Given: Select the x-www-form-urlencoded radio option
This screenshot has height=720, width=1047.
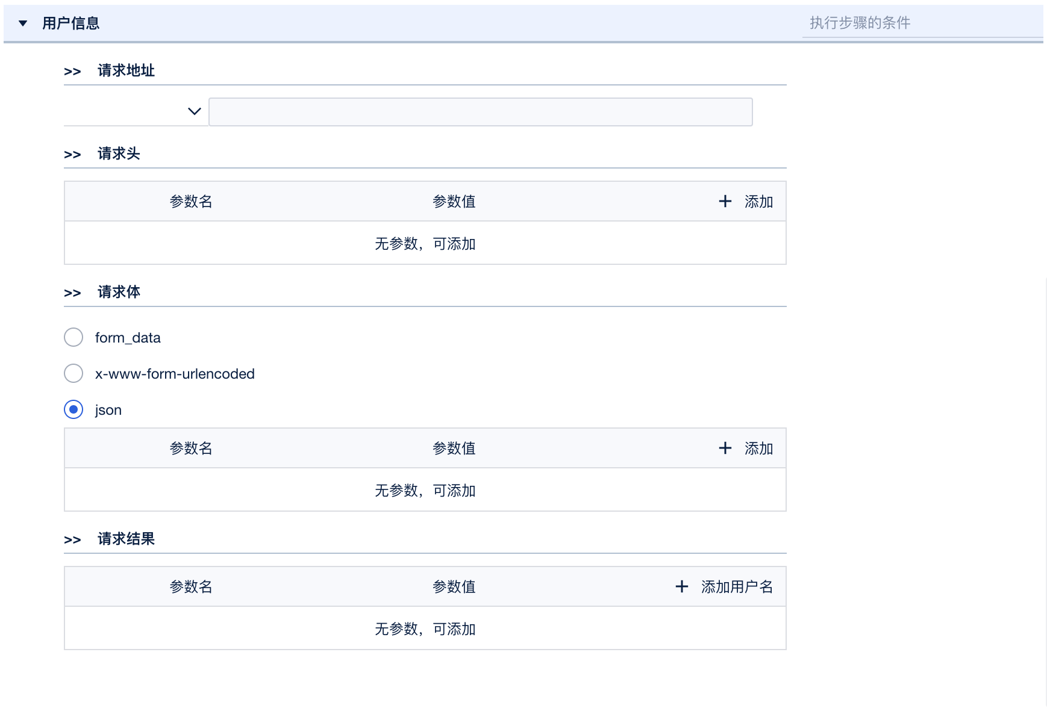Looking at the screenshot, I should coord(73,373).
